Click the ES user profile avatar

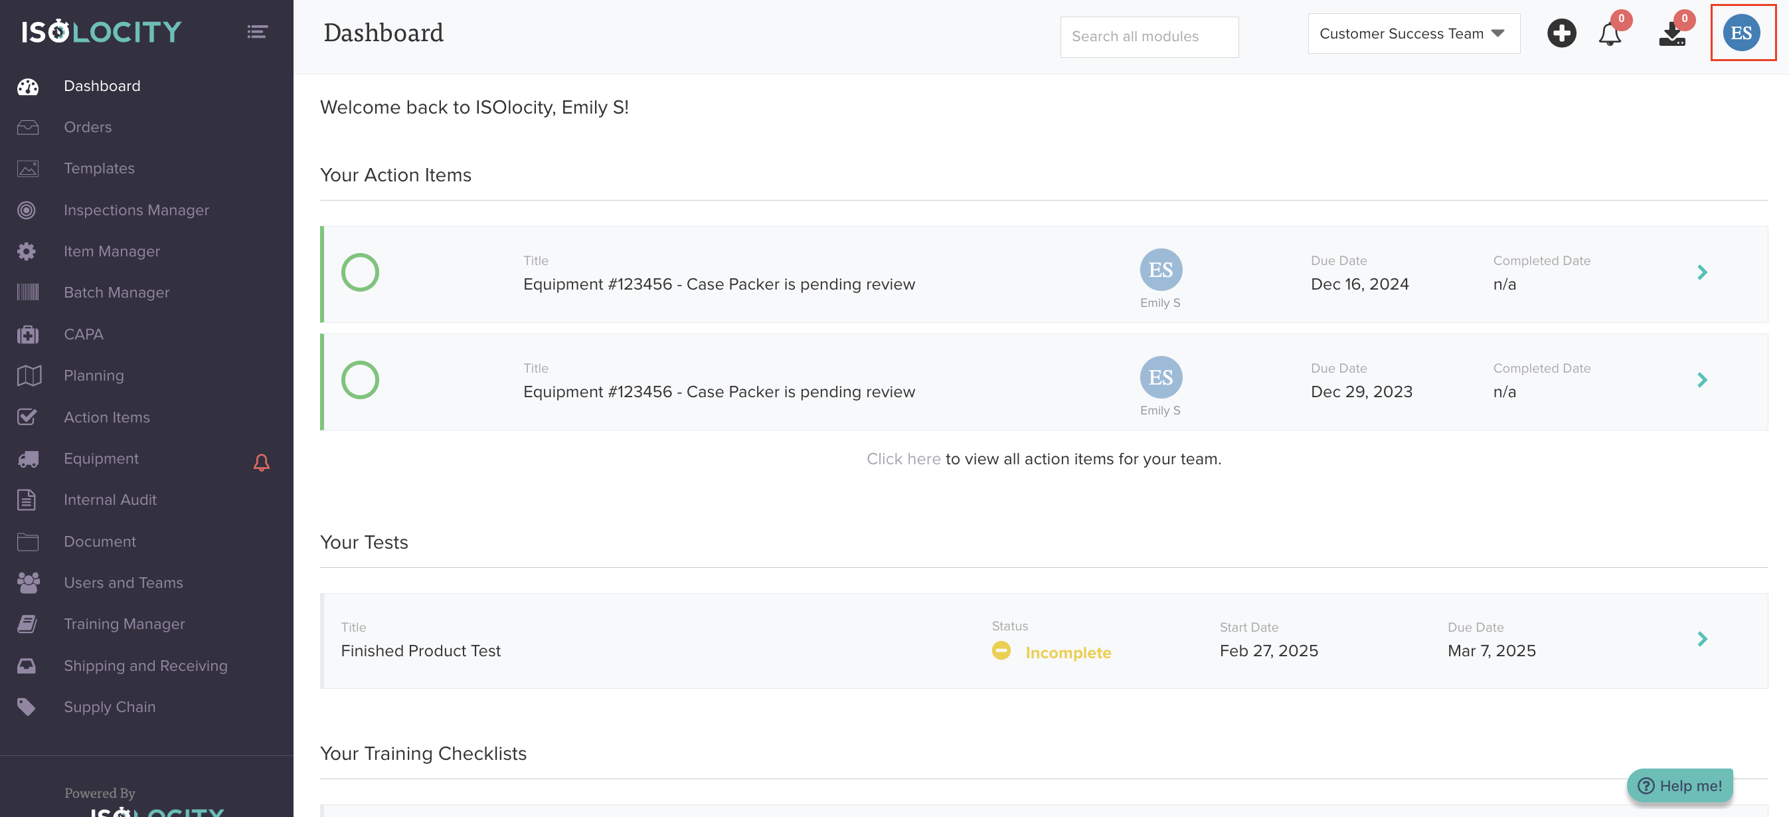(1741, 33)
